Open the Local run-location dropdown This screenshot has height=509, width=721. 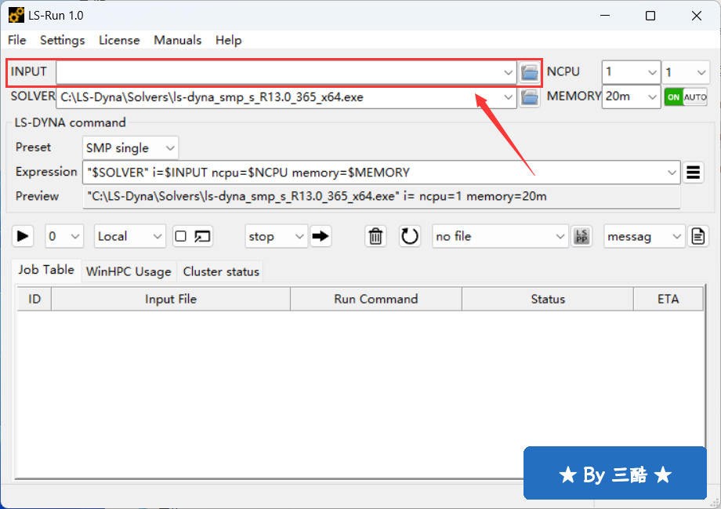point(129,236)
